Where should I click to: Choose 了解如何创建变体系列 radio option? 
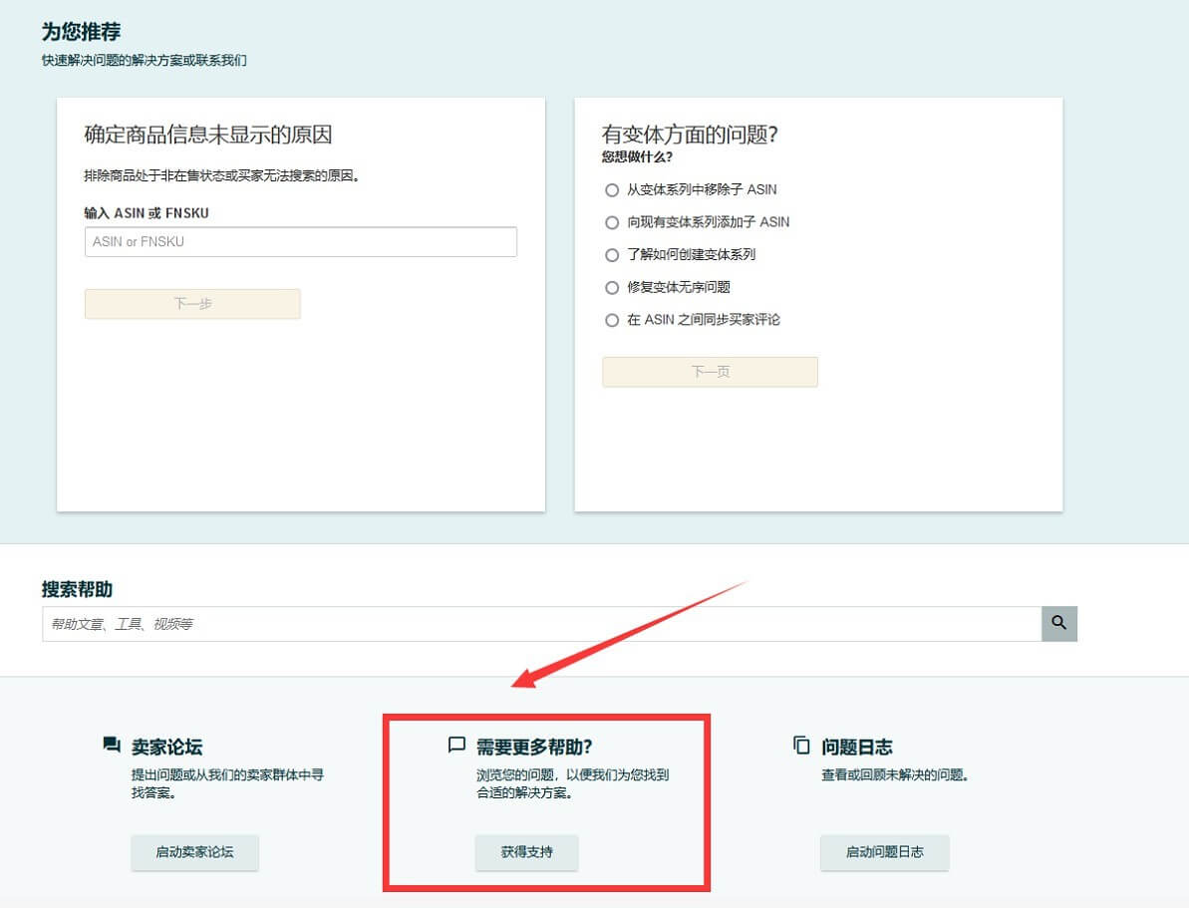pos(612,255)
